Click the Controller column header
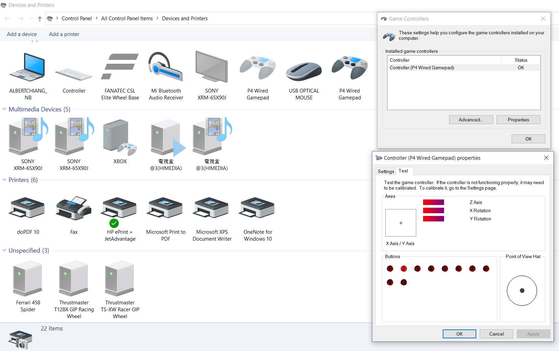 click(445, 60)
